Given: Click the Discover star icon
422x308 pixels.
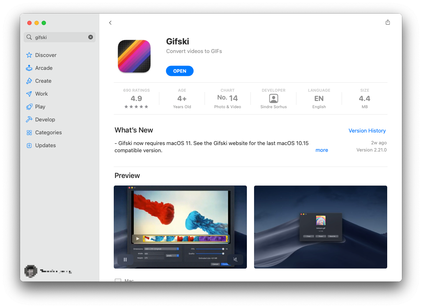Looking at the screenshot, I should coord(29,55).
